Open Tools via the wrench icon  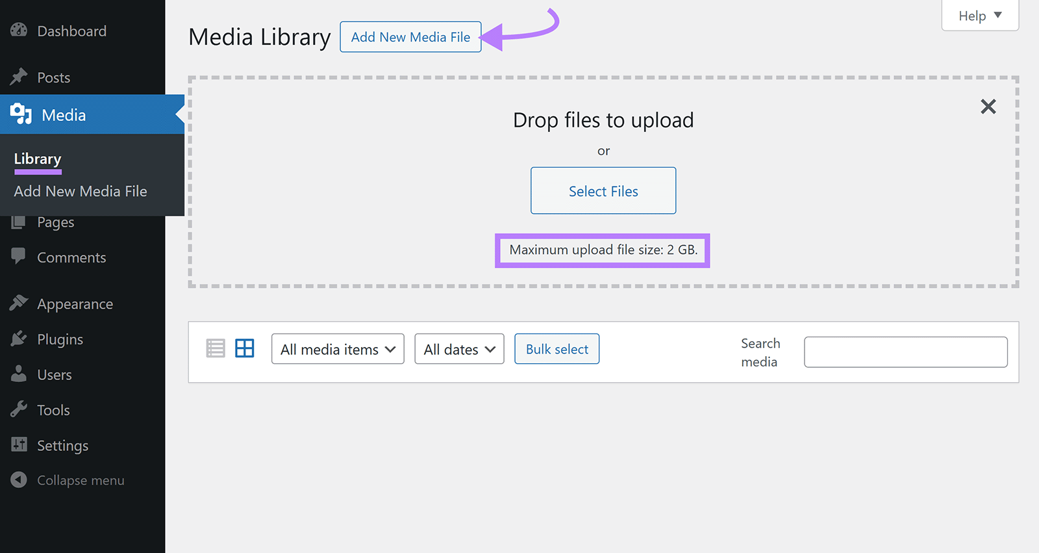pyautogui.click(x=19, y=409)
